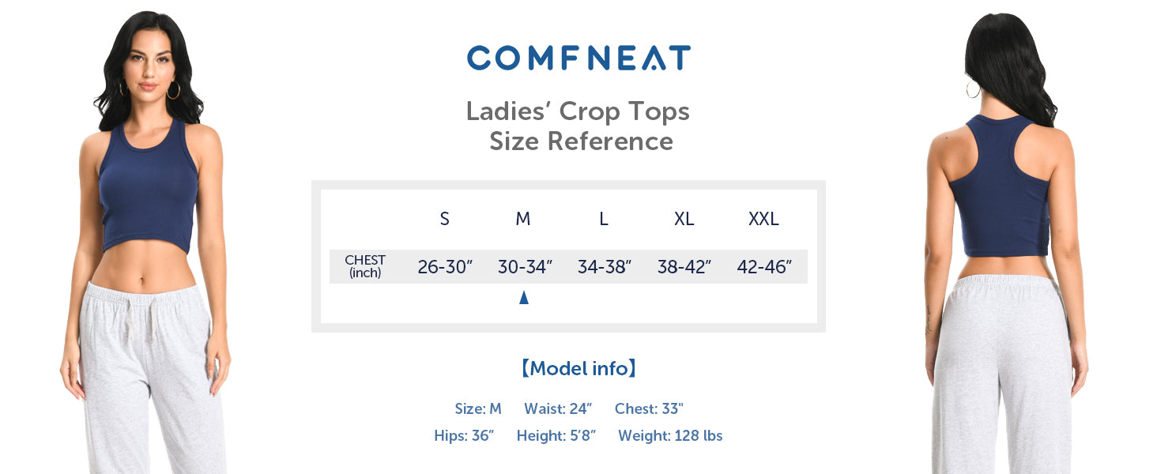Click the S size column header

click(x=444, y=220)
